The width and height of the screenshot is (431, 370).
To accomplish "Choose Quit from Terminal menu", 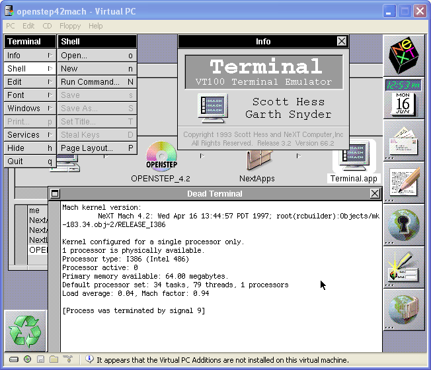I will pyautogui.click(x=30, y=161).
